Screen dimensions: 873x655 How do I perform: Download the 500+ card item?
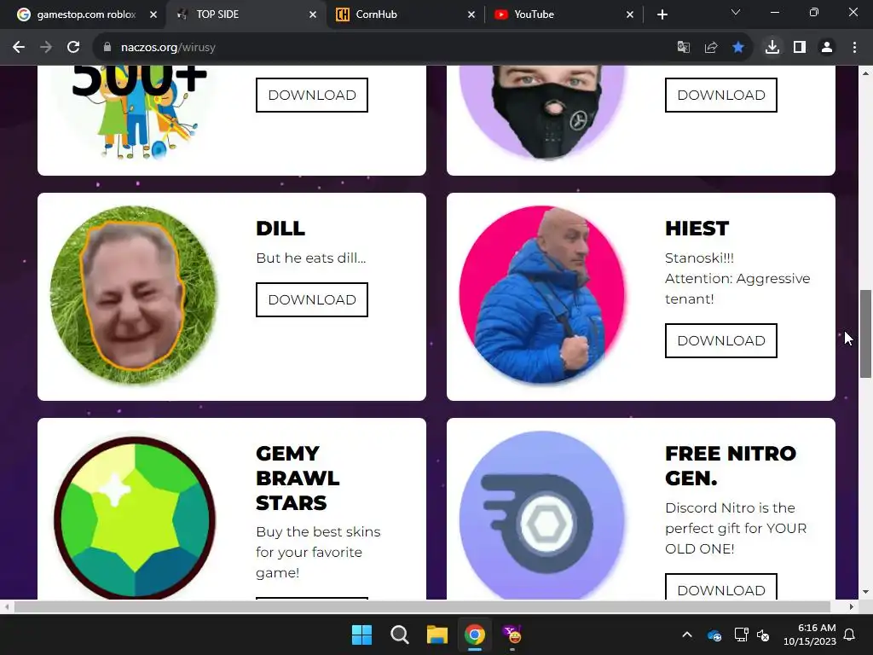[312, 96]
